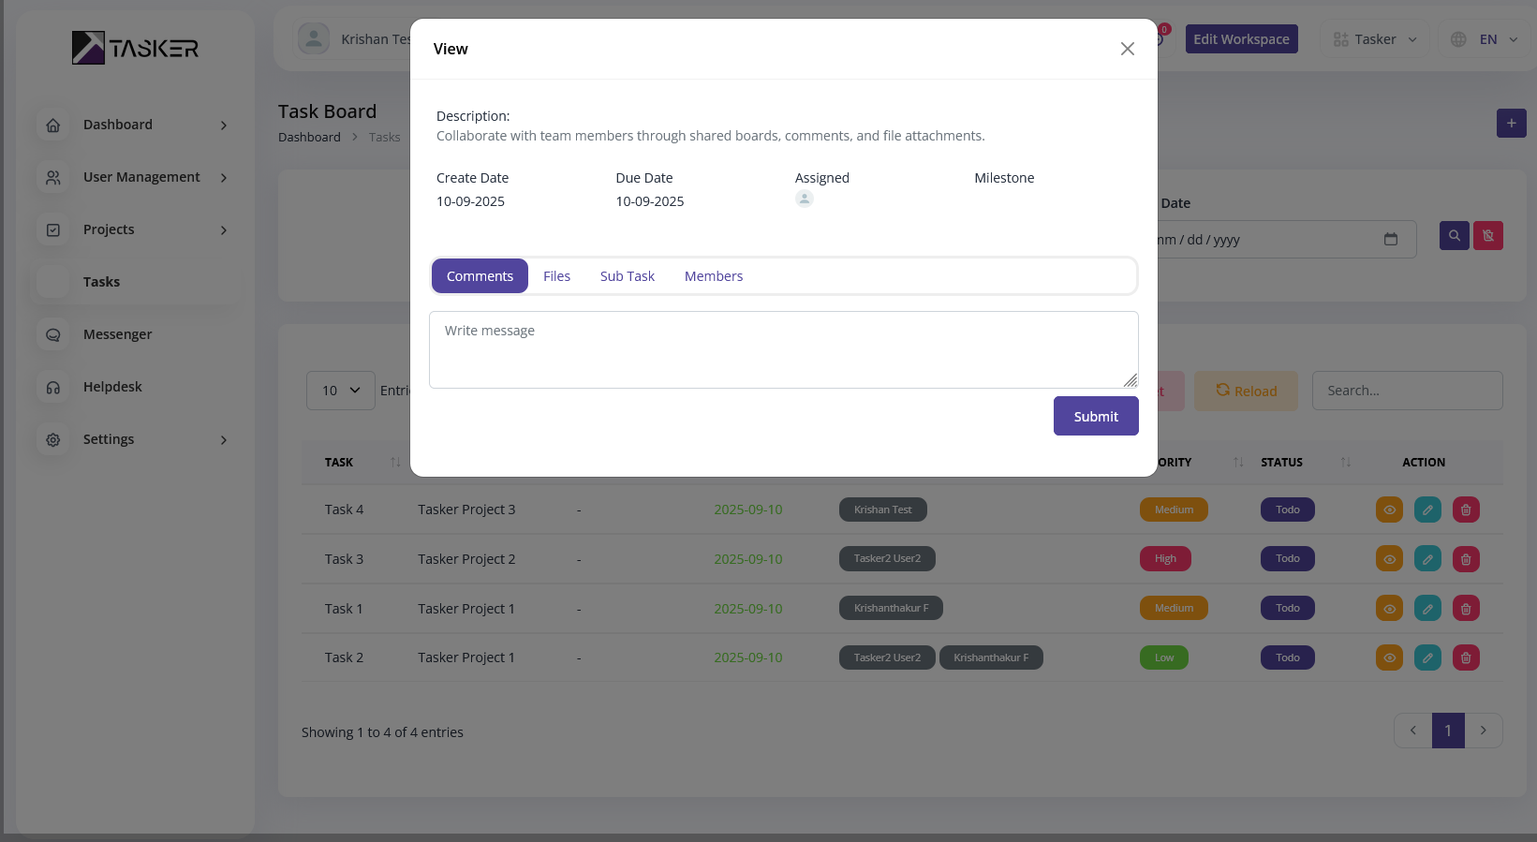1537x842 pixels.
Task: Click the edit pencil icon for Task 4
Action: tap(1427, 510)
